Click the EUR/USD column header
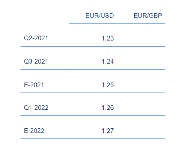 100,16
